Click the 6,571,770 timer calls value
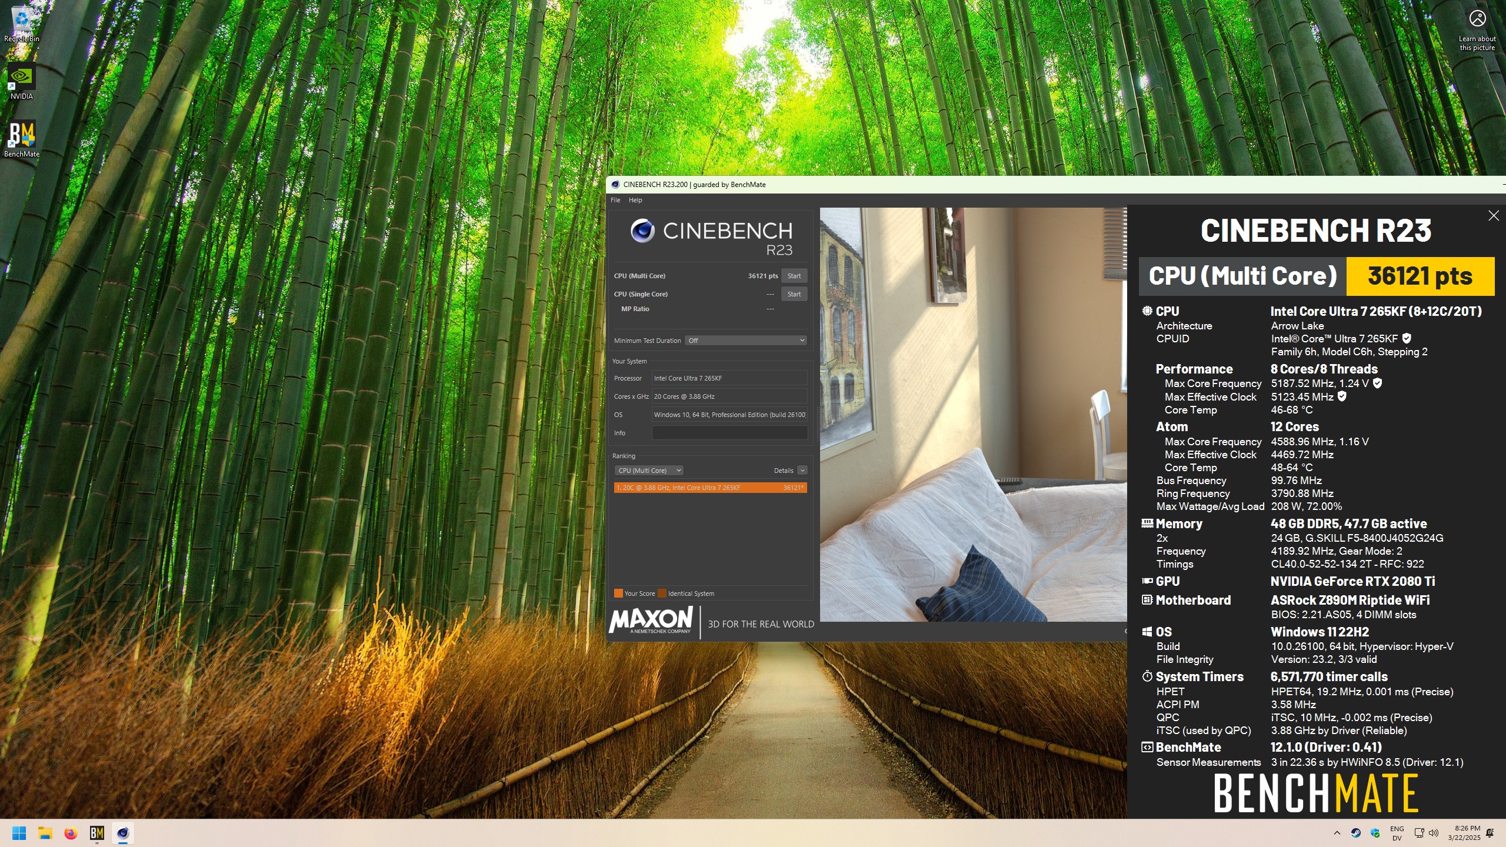1506x847 pixels. pyautogui.click(x=1329, y=676)
